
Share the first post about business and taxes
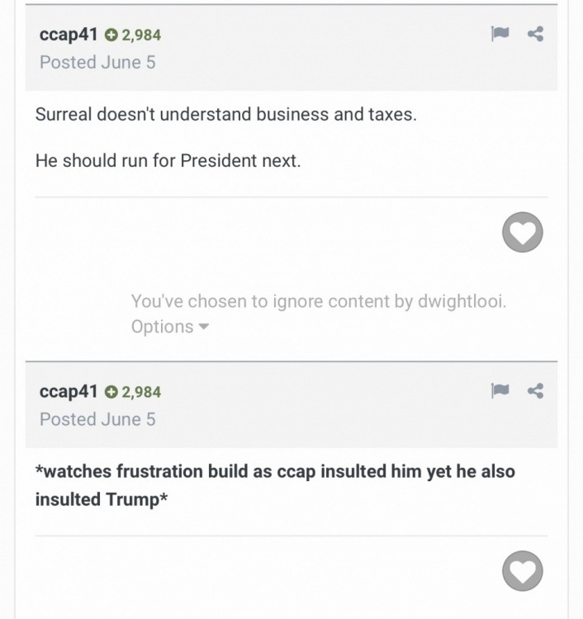(x=535, y=34)
